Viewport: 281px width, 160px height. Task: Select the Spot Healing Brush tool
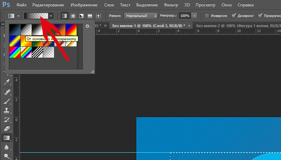coord(6,92)
